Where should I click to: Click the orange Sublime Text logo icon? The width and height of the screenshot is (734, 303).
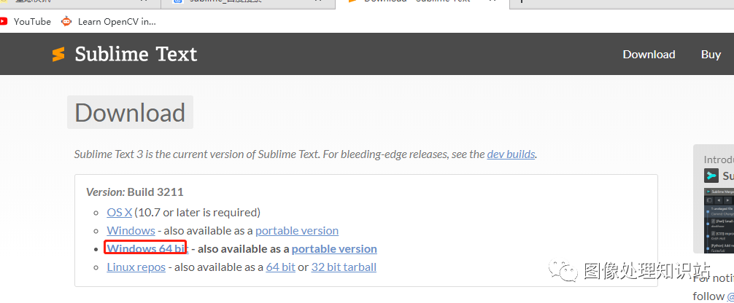coord(58,54)
